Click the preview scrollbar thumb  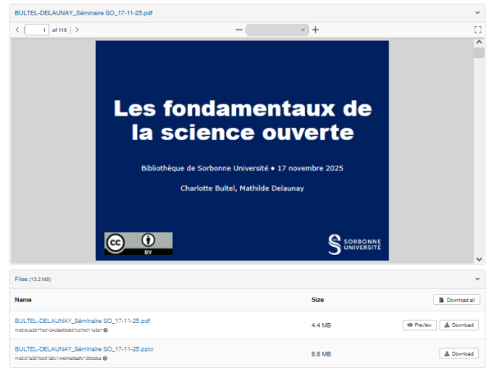pyautogui.click(x=479, y=52)
